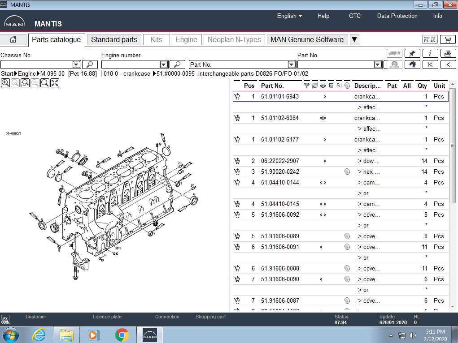Image resolution: width=458 pixels, height=343 pixels.
Task: Click the fit-to-screen expand arrows icon
Action: click(x=55, y=83)
